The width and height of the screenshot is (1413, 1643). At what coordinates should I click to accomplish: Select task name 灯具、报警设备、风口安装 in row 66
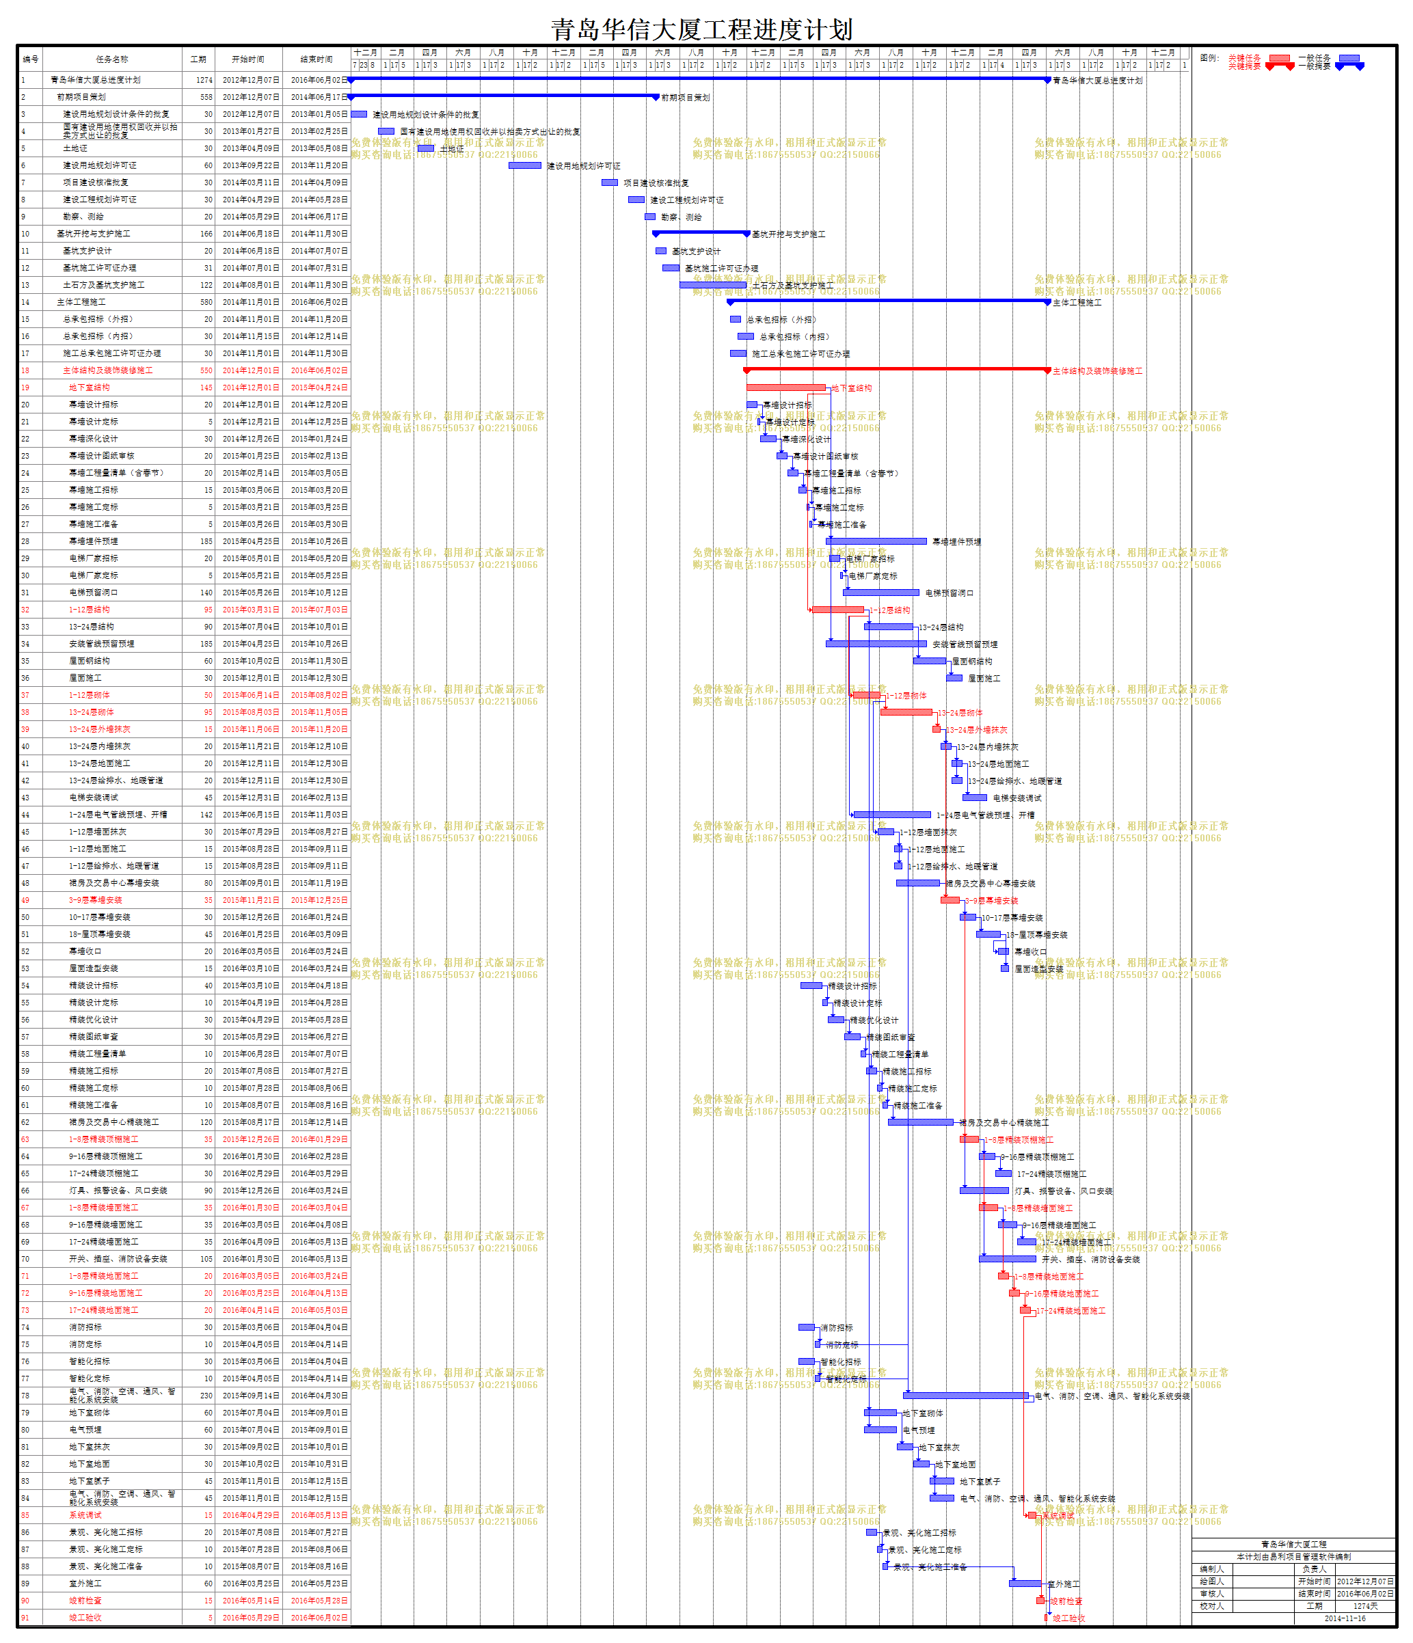pos(118,1191)
